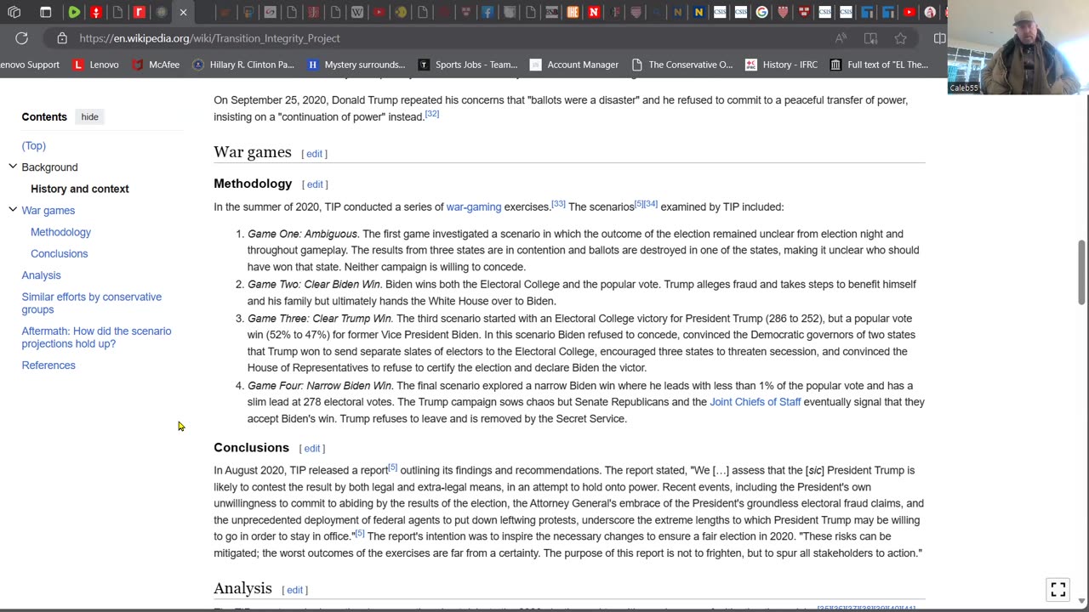This screenshot has height=612, width=1089.
Task: Go to History and context section
Action: tap(80, 189)
